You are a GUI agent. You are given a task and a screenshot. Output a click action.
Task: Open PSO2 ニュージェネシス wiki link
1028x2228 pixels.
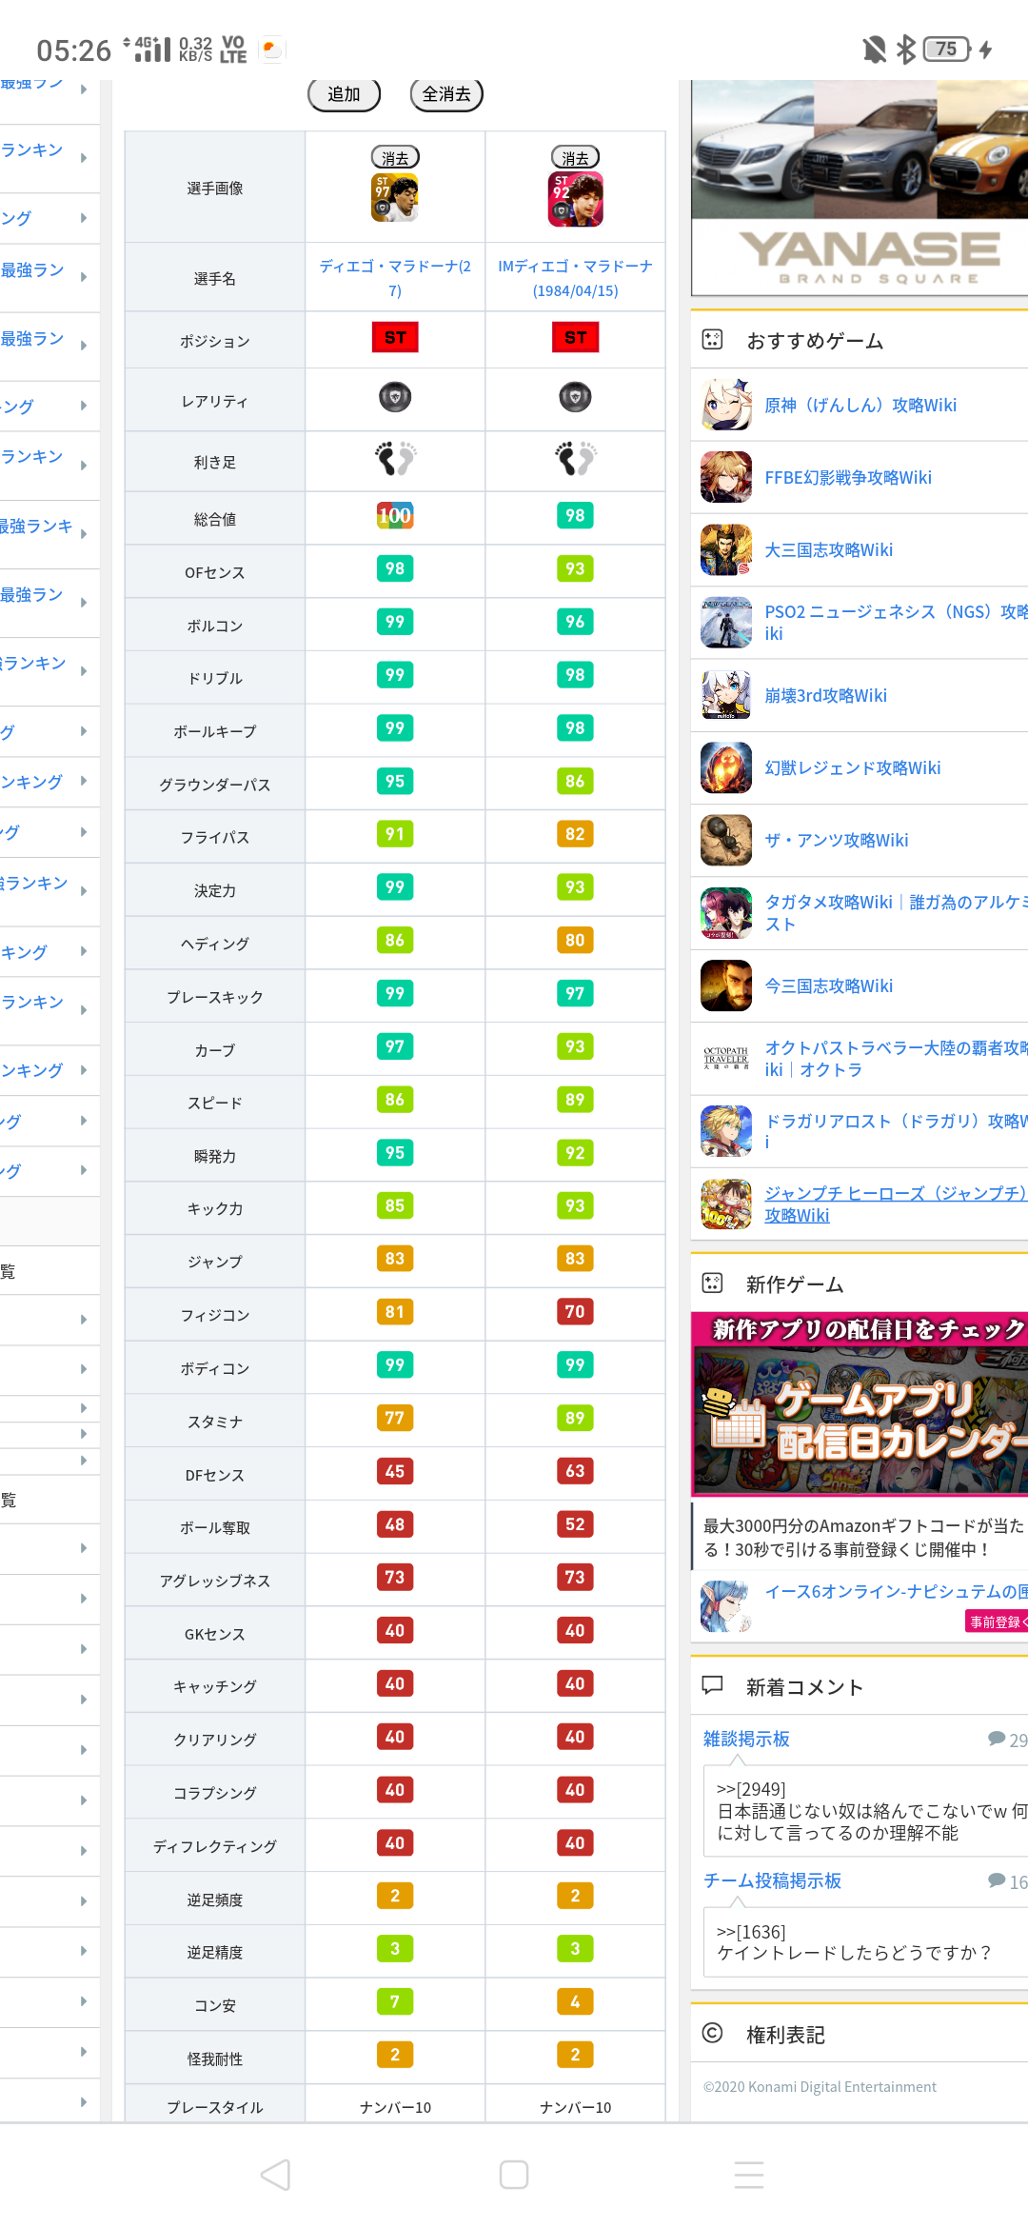[896, 623]
